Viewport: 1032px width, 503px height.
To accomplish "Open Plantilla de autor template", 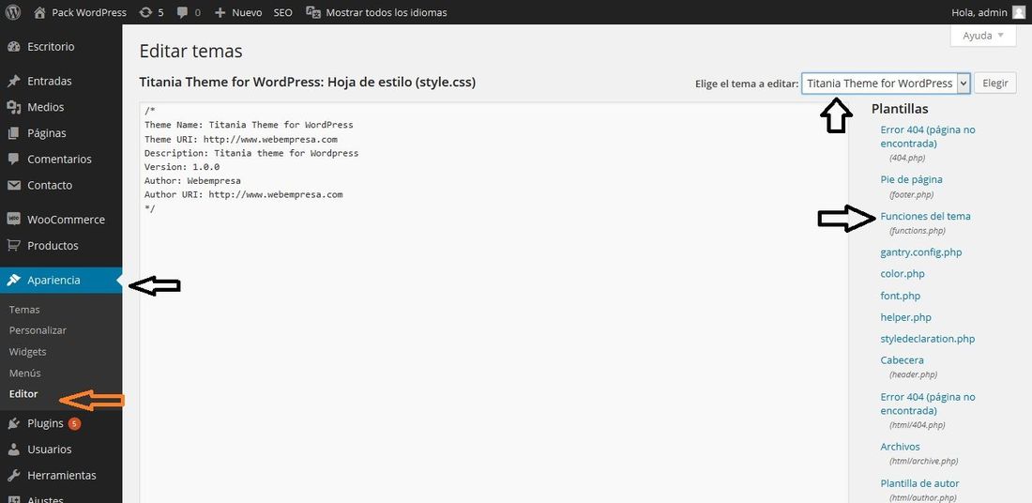I will [919, 483].
